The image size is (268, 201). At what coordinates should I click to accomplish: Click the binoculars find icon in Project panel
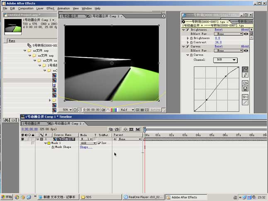pos(6,120)
